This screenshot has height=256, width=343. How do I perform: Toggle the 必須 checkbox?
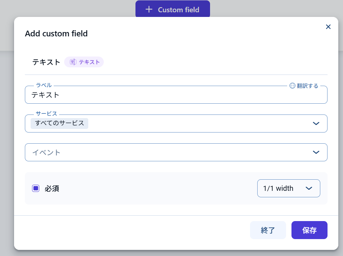pyautogui.click(x=36, y=188)
